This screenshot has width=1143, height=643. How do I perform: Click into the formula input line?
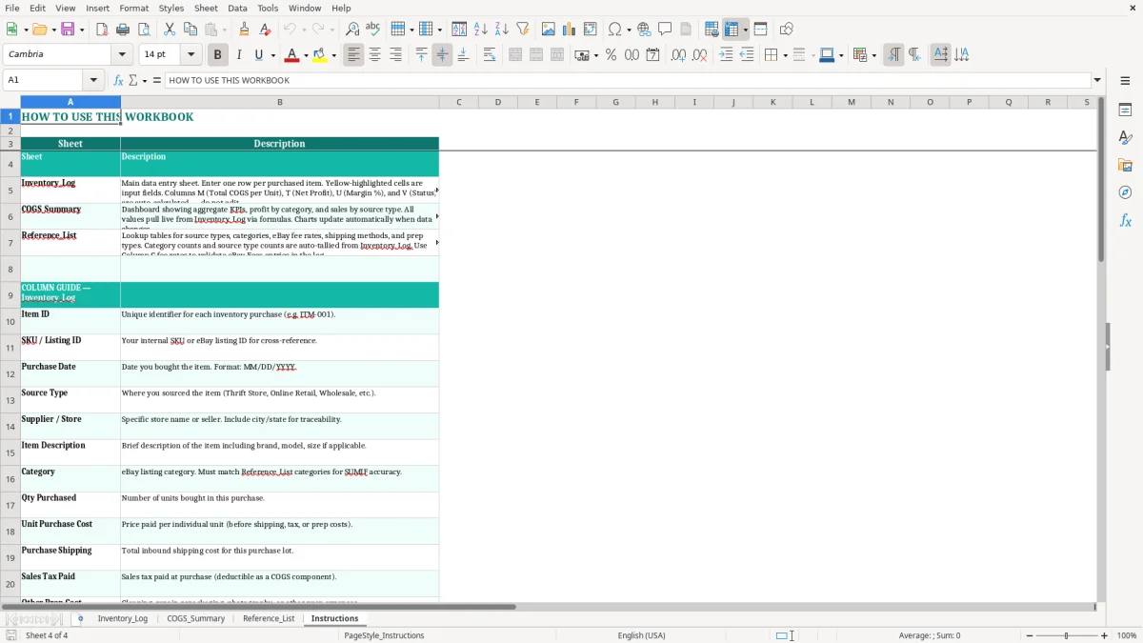pyautogui.click(x=628, y=80)
